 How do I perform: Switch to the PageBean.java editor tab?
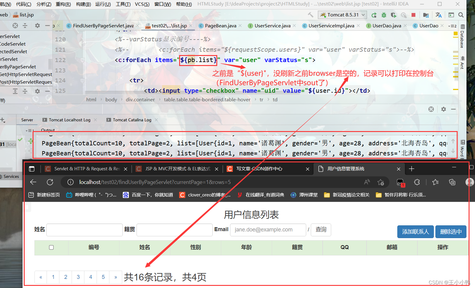pos(221,26)
